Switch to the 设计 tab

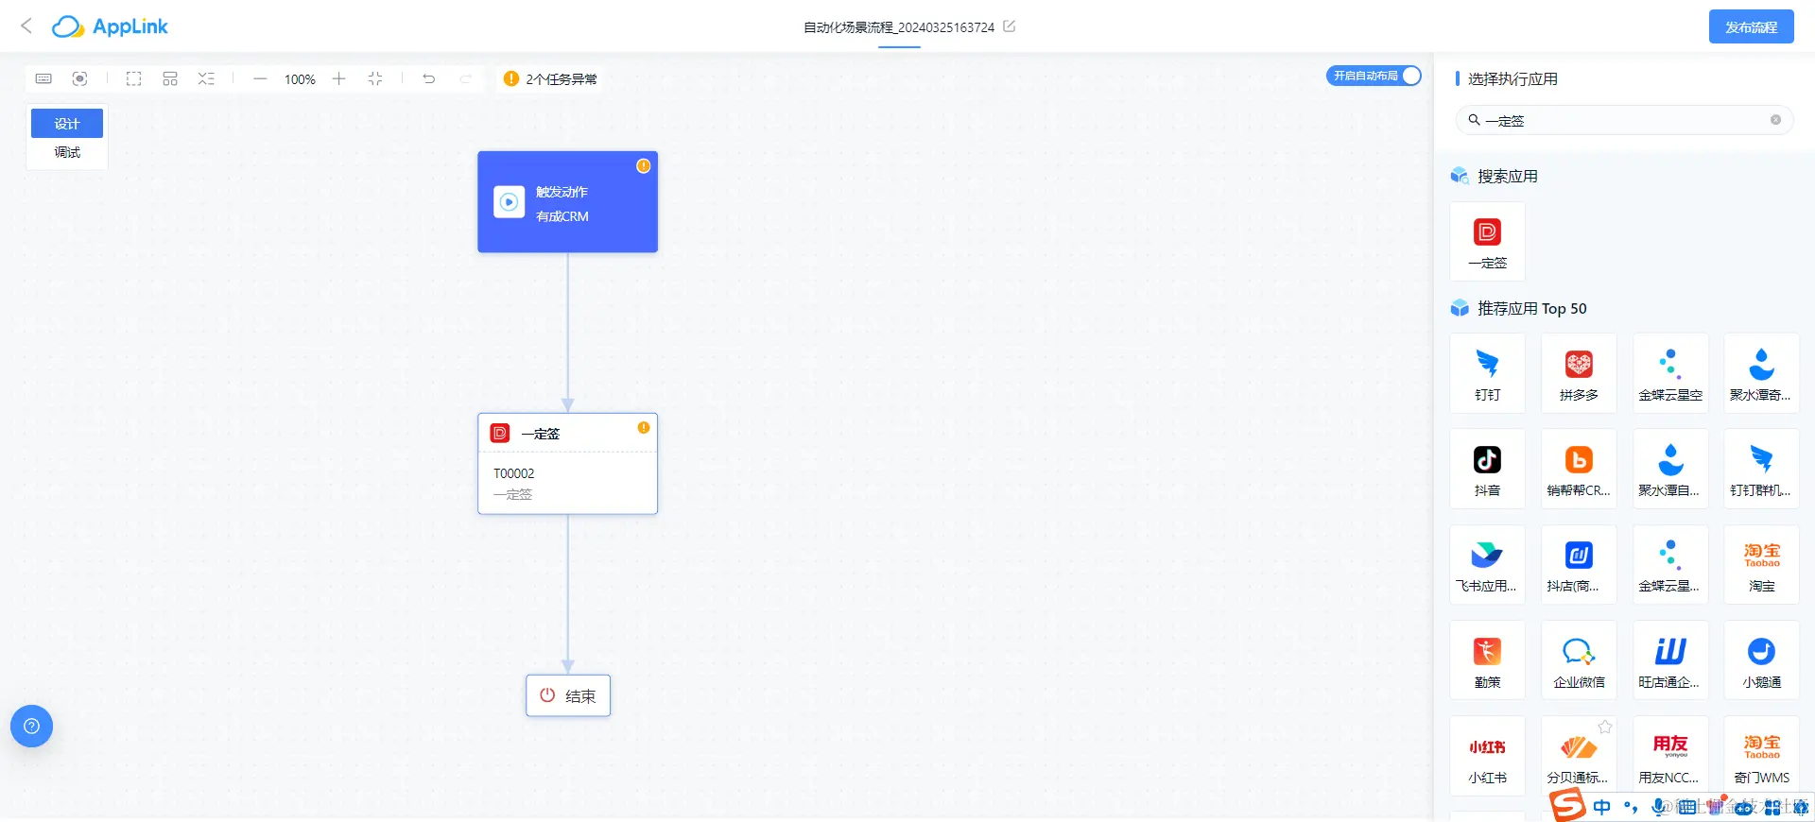point(67,123)
